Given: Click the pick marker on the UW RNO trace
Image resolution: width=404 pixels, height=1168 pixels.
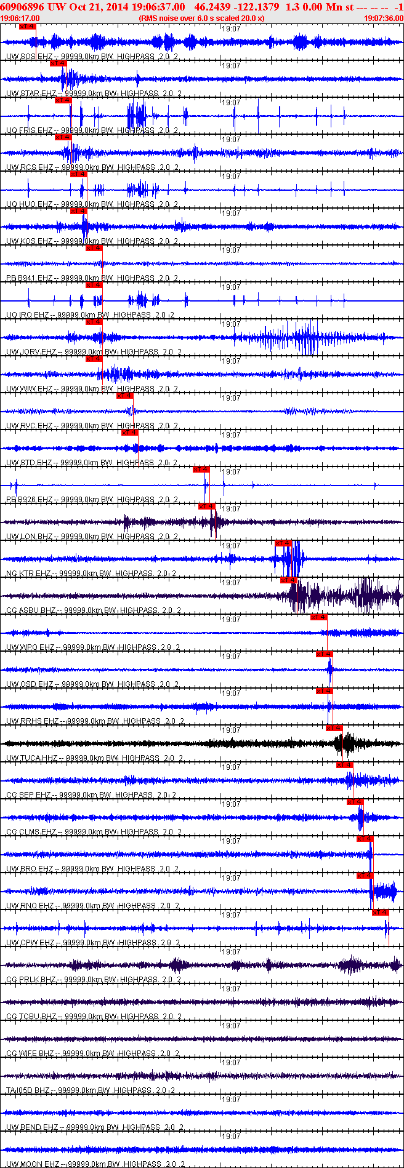Looking at the screenshot, I should pos(365,876).
